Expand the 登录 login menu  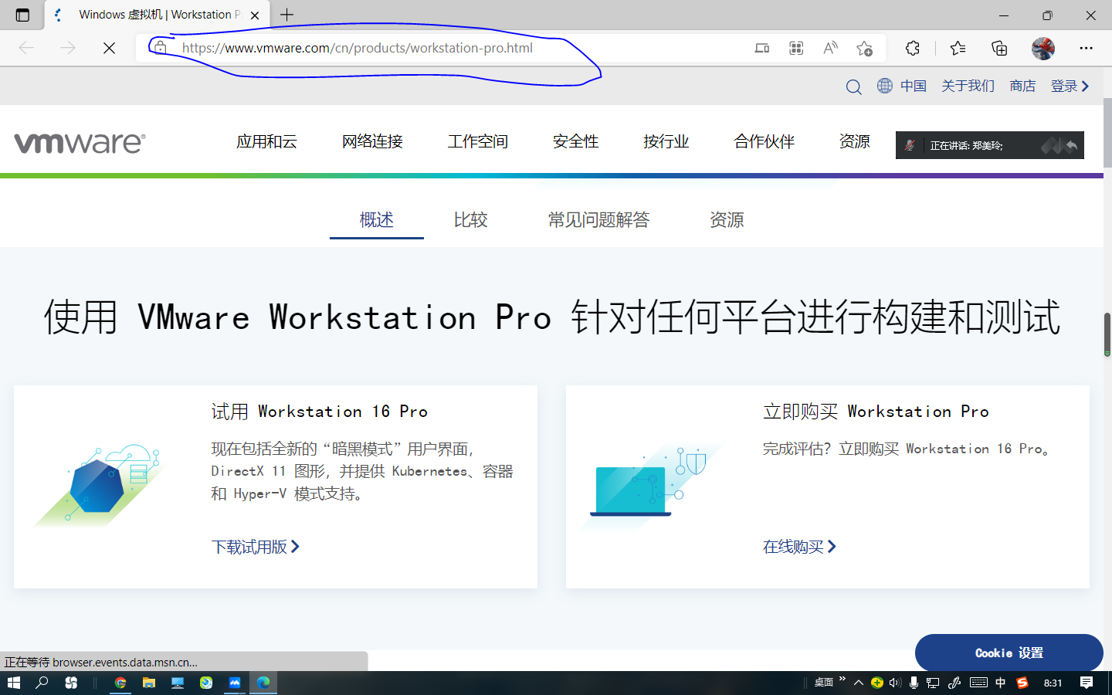(x=1070, y=86)
